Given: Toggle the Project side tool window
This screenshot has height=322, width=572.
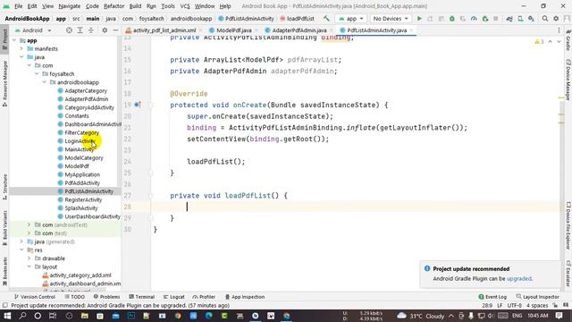Looking at the screenshot, I should [4, 39].
